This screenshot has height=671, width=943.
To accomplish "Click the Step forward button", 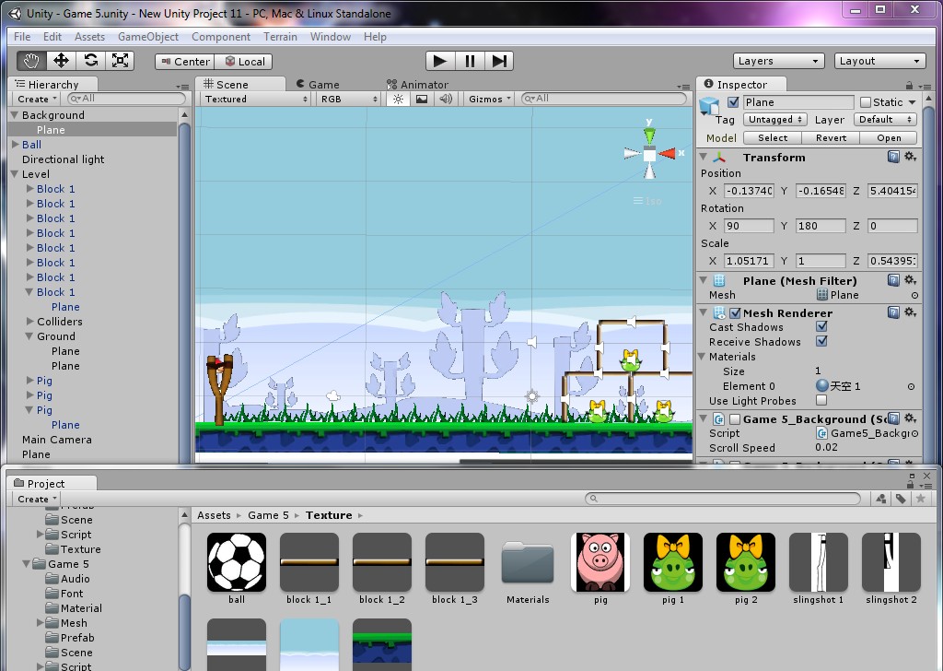I will (x=499, y=61).
